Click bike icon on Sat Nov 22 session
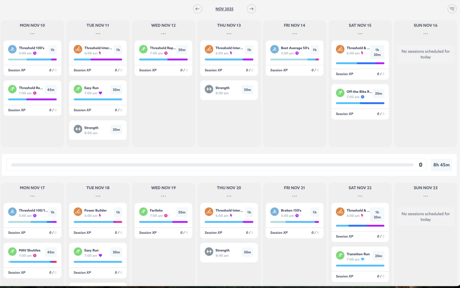The image size is (460, 288). coord(340,212)
